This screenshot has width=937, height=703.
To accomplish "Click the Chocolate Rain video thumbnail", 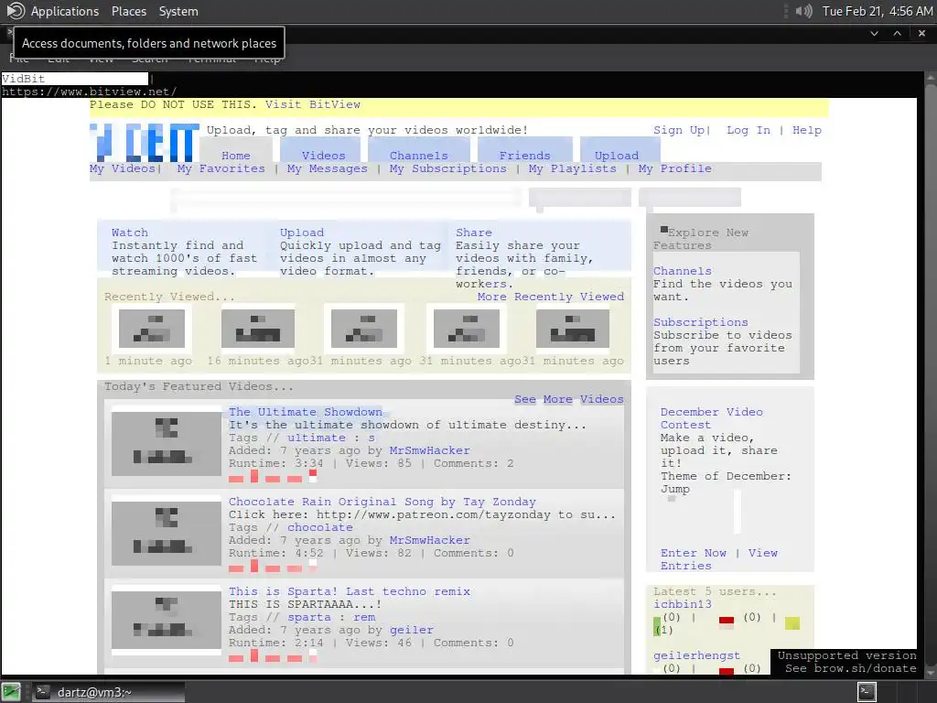I will (x=167, y=534).
